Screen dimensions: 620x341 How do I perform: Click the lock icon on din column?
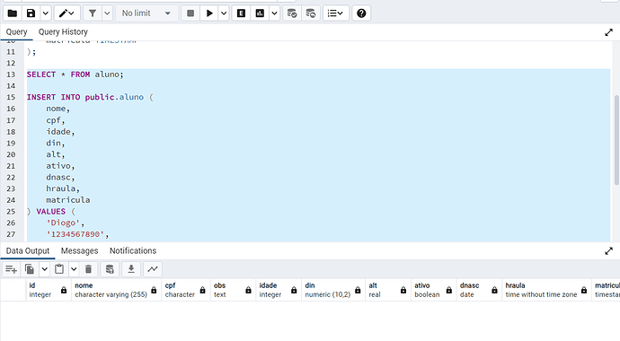click(358, 291)
